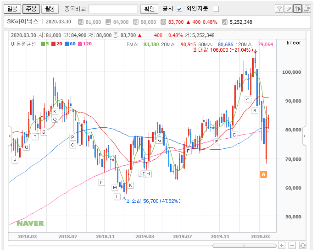Click the 20MA value 90,915
The height and width of the screenshot is (250, 317).
point(189,44)
